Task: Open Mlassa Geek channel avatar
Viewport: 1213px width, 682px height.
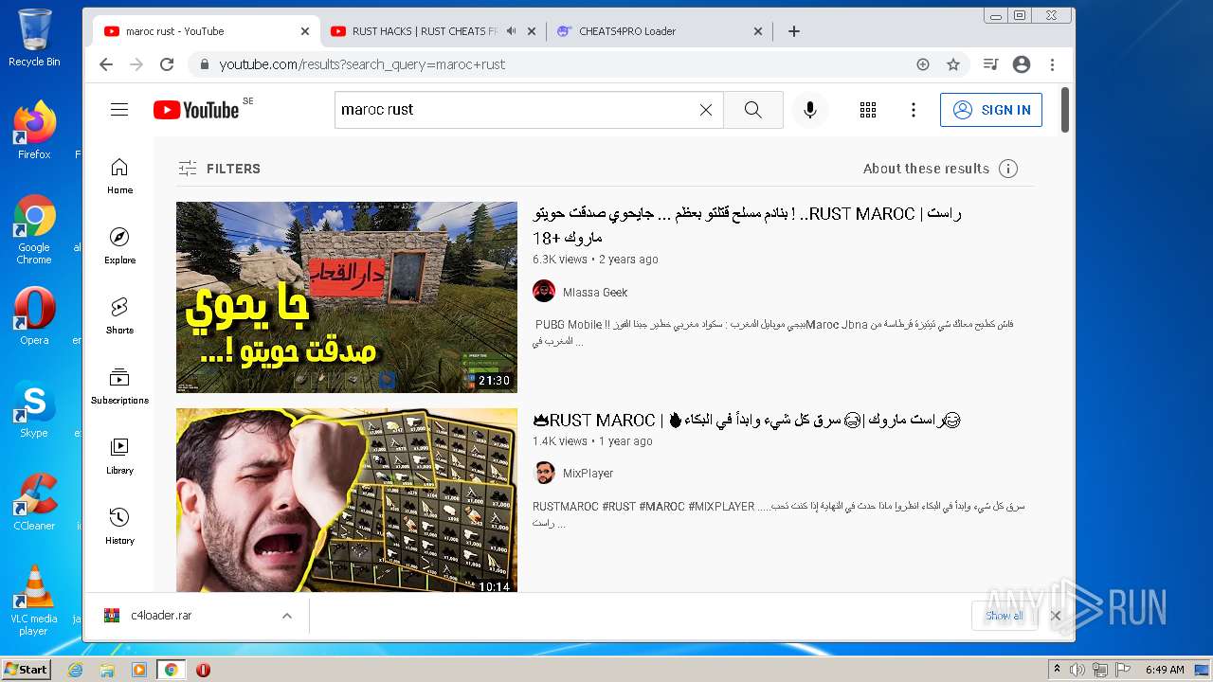Action: point(544,292)
